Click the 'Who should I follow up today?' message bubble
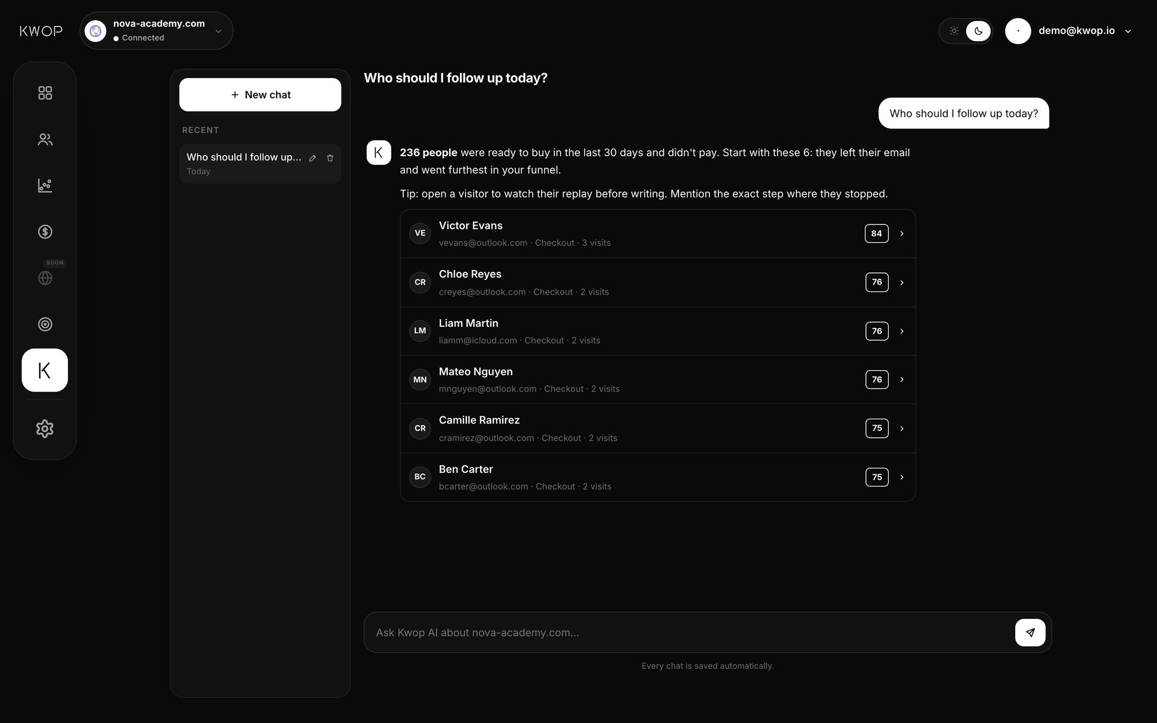 964,113
